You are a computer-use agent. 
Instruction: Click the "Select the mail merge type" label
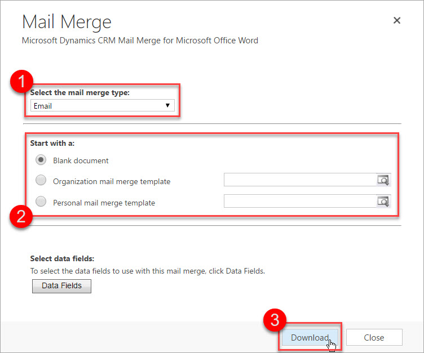click(80, 92)
